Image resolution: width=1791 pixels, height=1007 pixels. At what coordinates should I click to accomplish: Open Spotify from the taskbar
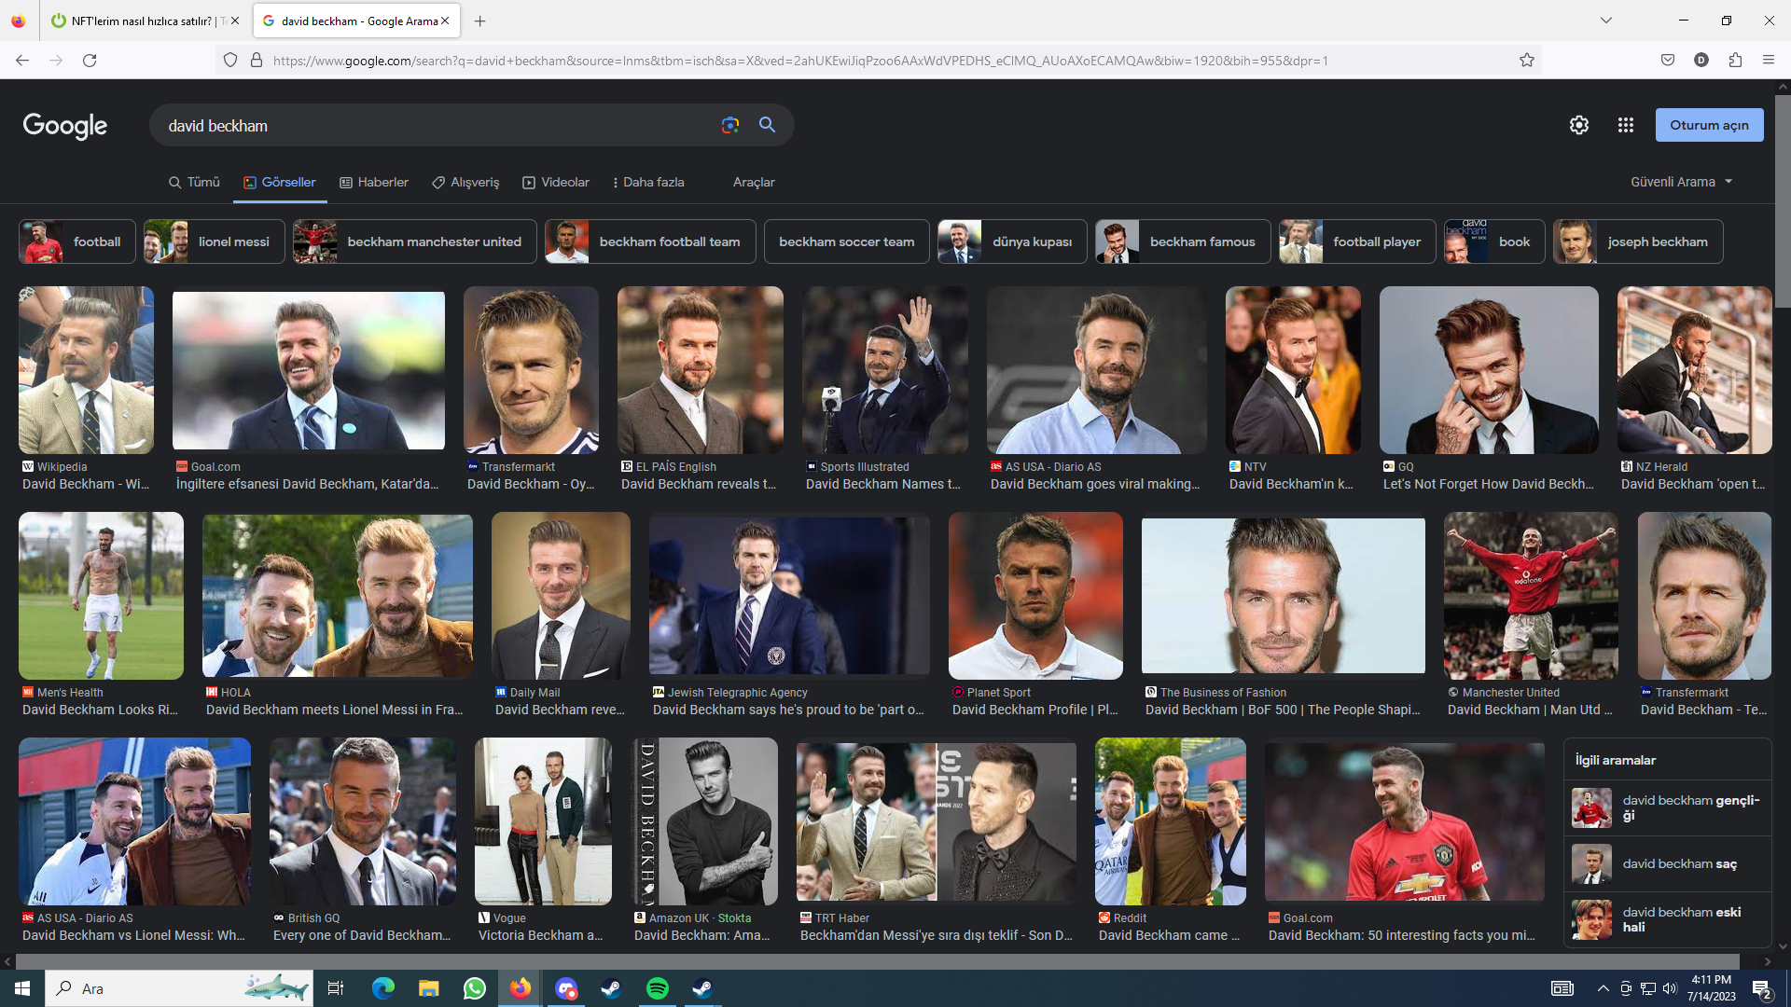[657, 988]
